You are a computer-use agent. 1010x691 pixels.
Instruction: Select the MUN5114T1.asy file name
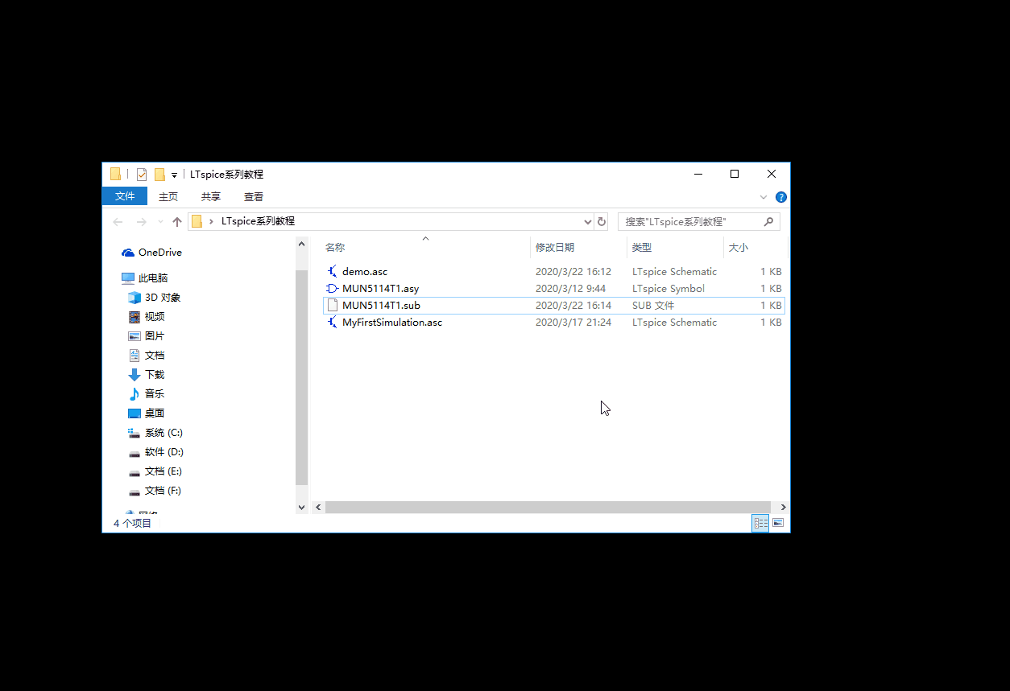(x=380, y=289)
